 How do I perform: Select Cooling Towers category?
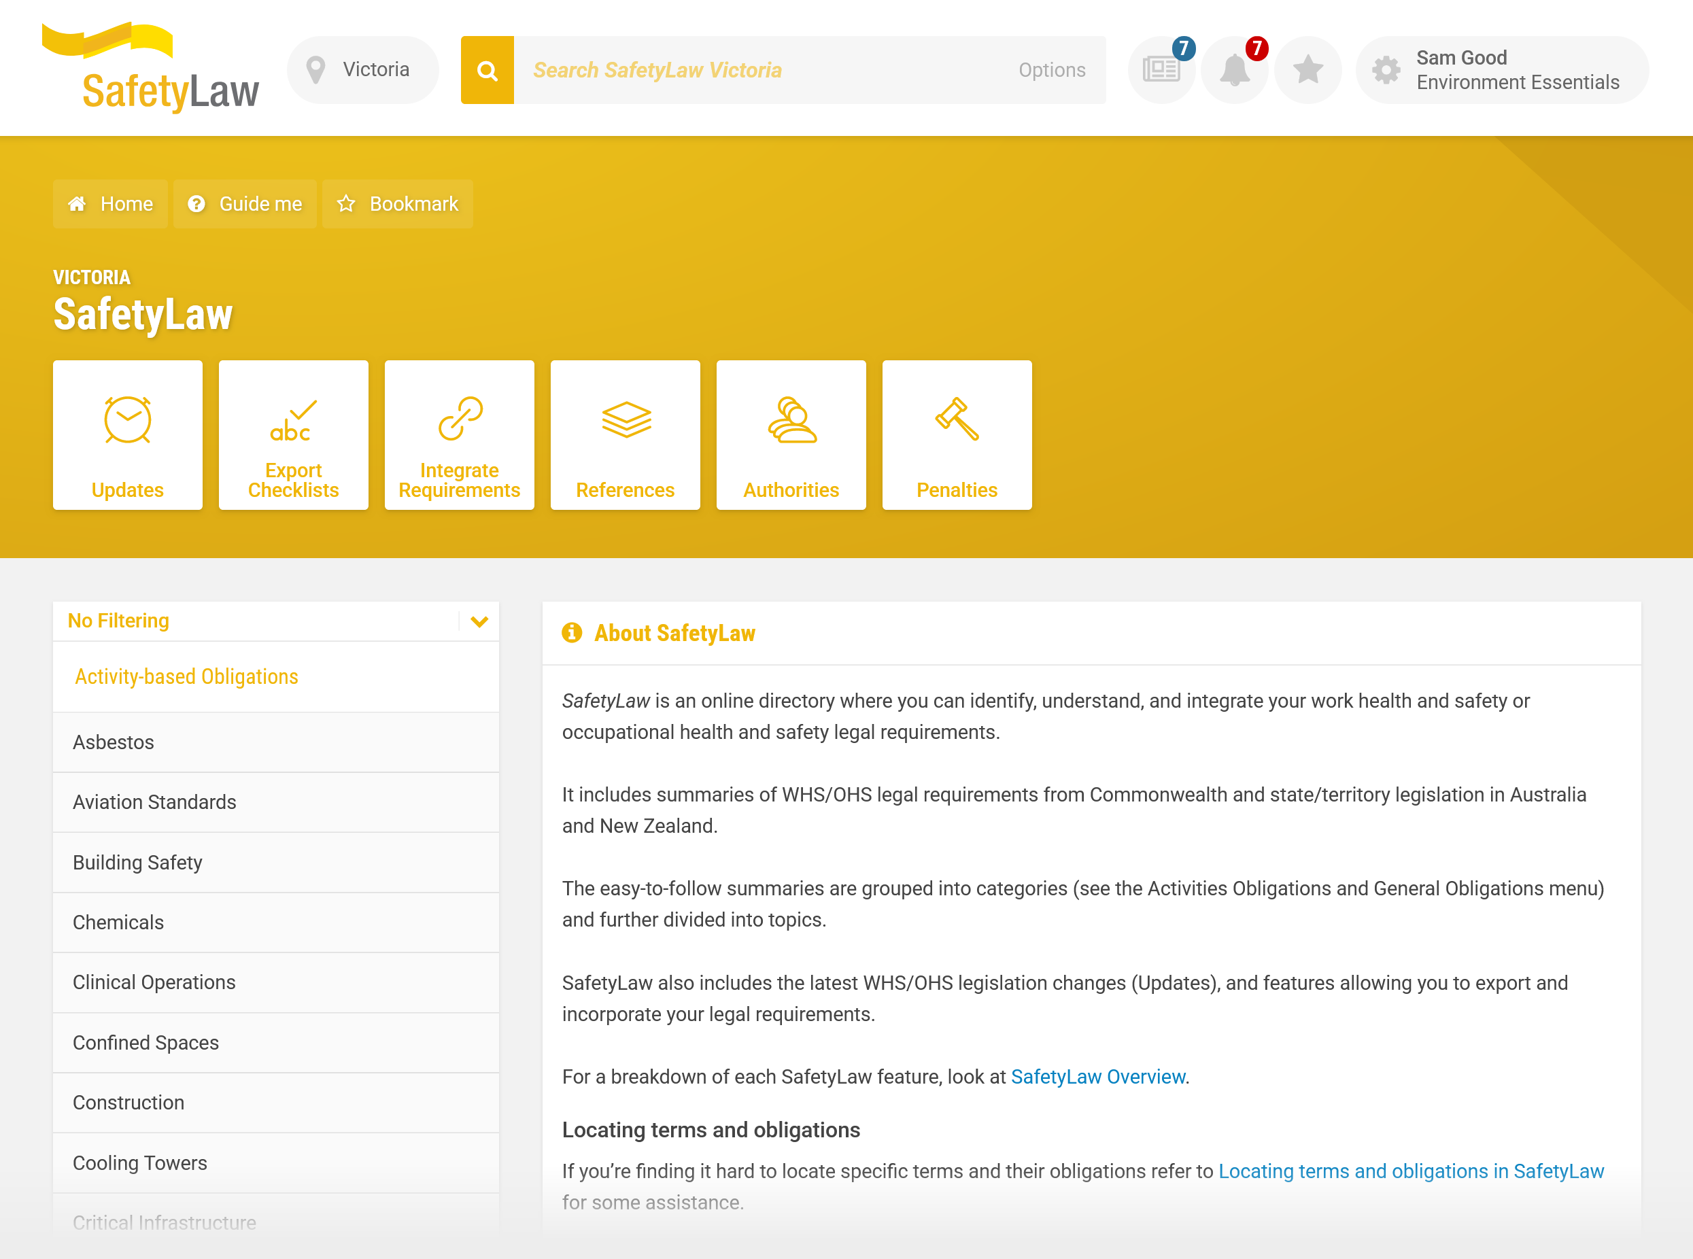click(x=276, y=1164)
